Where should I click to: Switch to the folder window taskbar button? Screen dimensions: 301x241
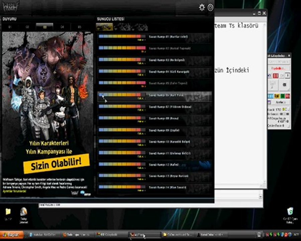pos(178,235)
